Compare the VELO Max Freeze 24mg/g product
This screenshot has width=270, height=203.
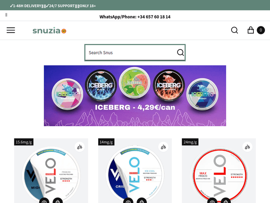(x=247, y=147)
